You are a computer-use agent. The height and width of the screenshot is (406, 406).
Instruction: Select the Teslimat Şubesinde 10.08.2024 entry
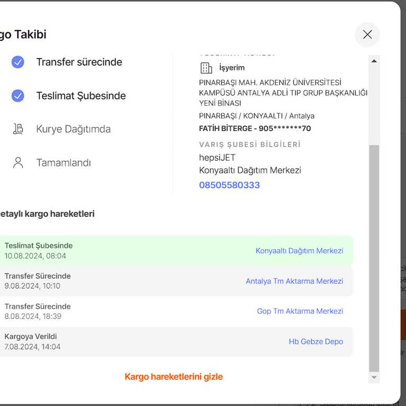pos(106,251)
